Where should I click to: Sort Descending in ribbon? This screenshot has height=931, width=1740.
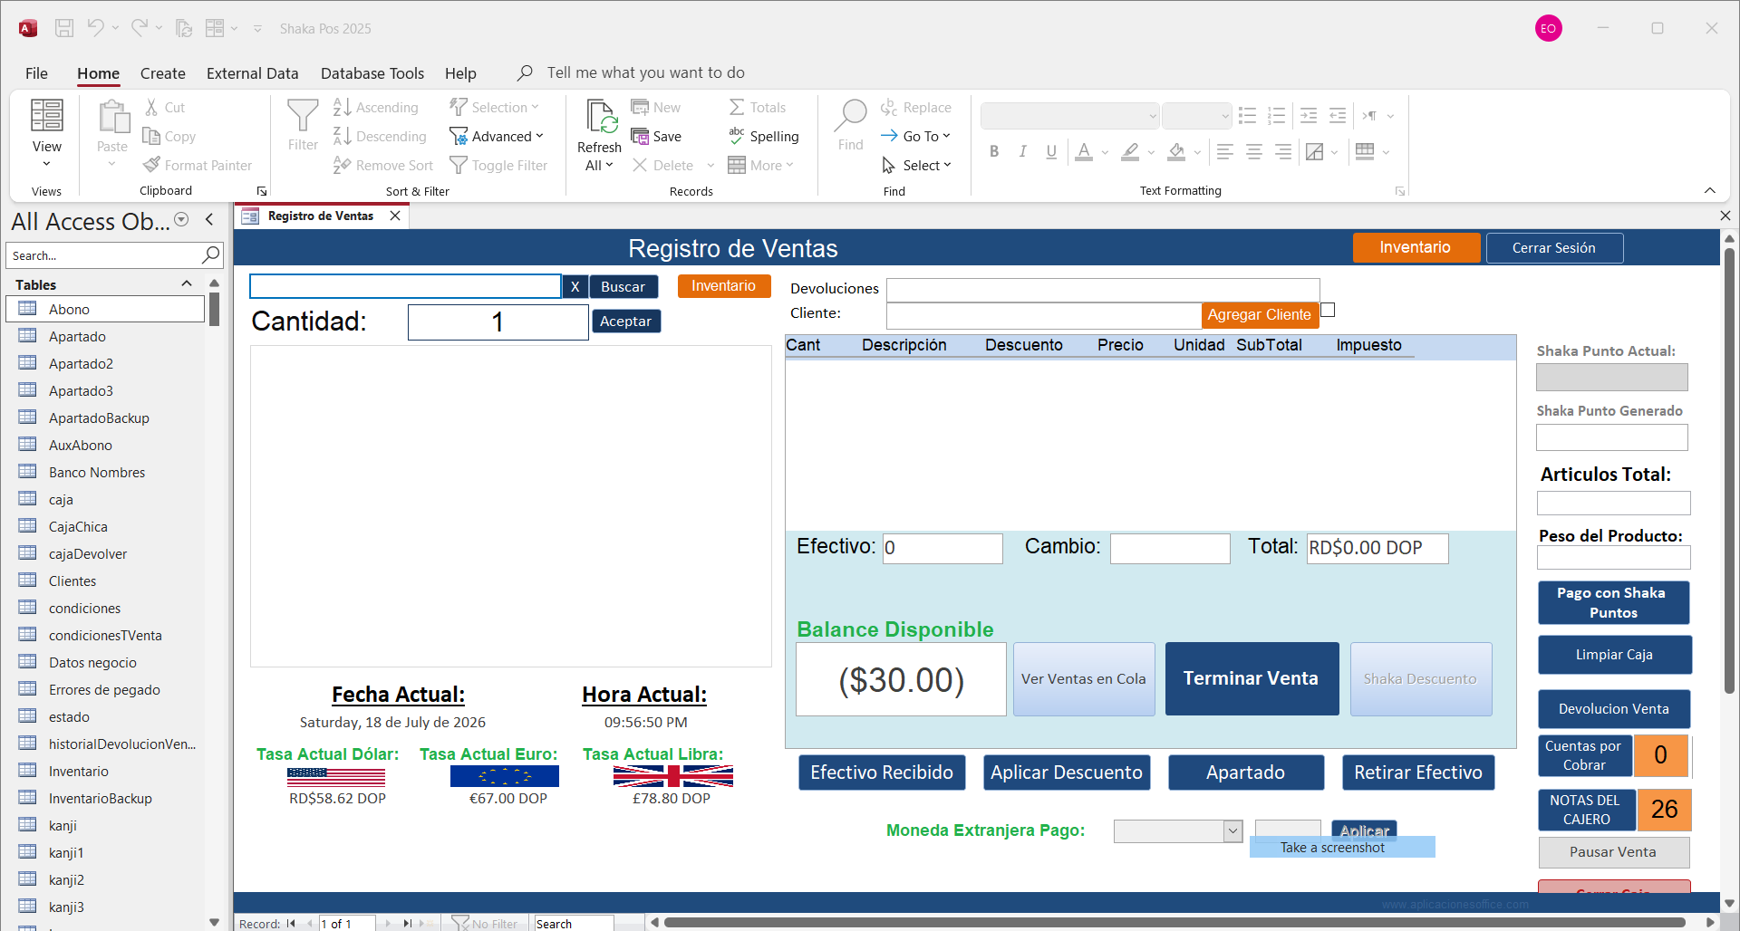(x=380, y=136)
